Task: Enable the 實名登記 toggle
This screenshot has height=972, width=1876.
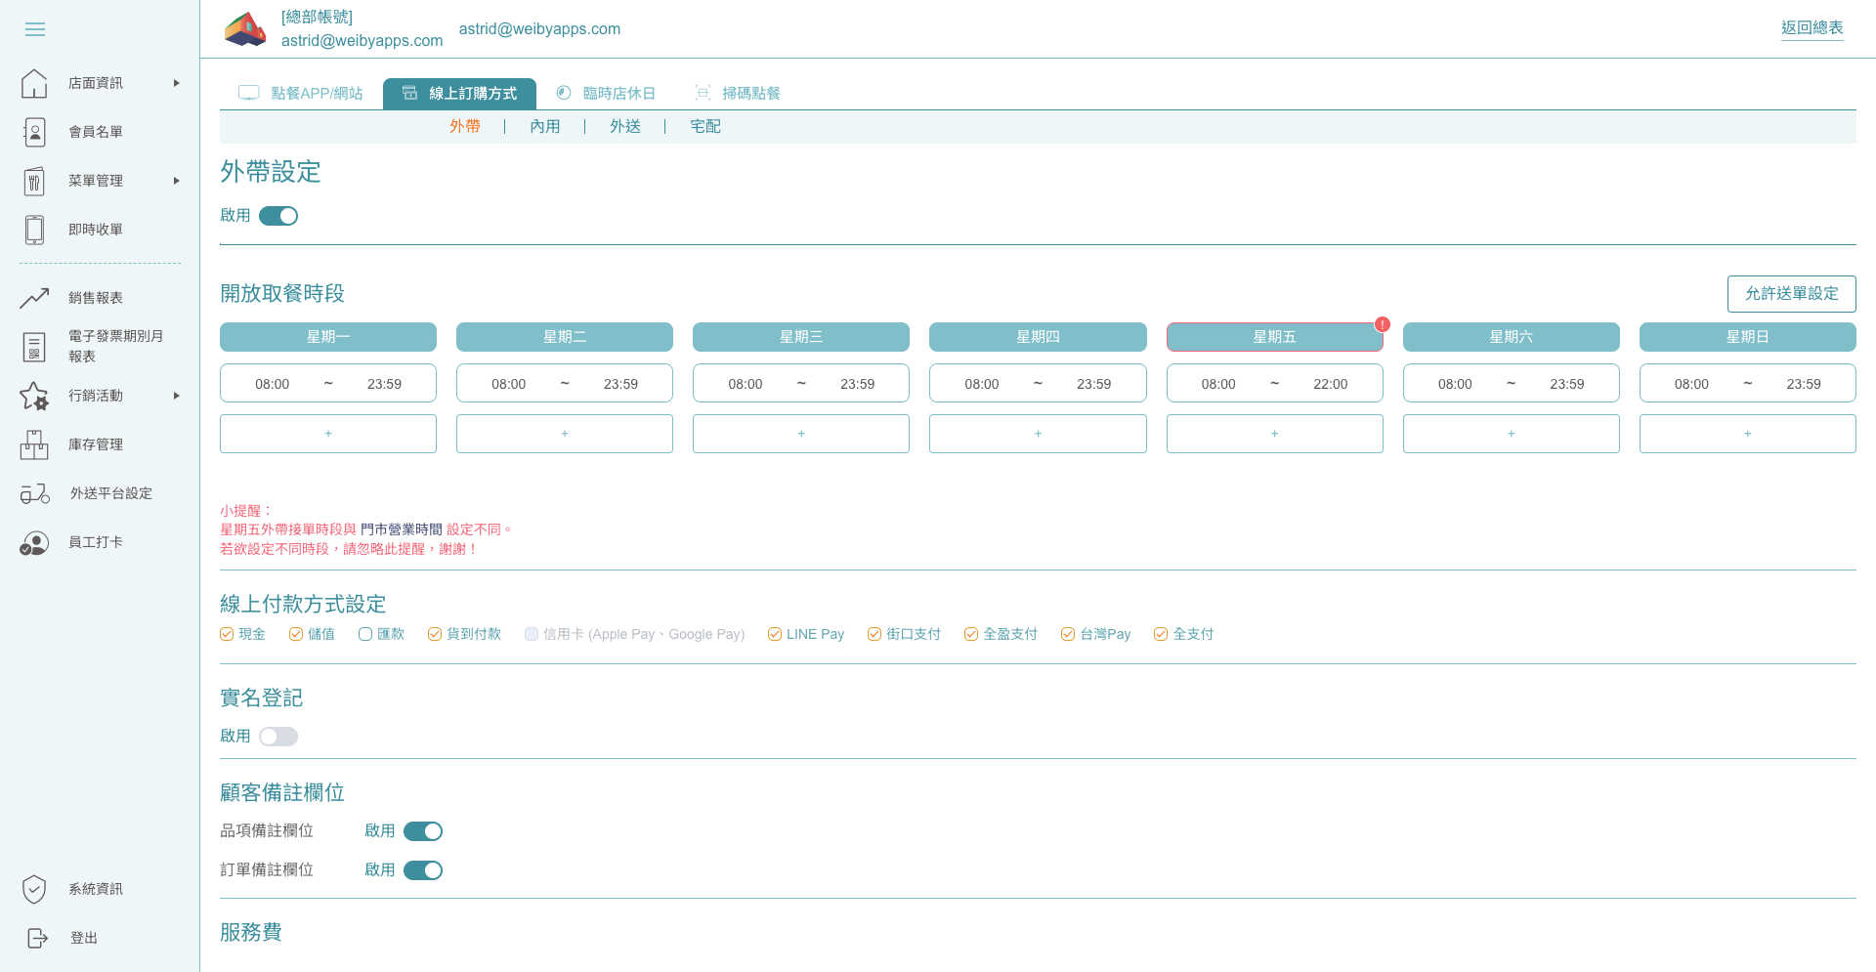Action: click(x=278, y=737)
